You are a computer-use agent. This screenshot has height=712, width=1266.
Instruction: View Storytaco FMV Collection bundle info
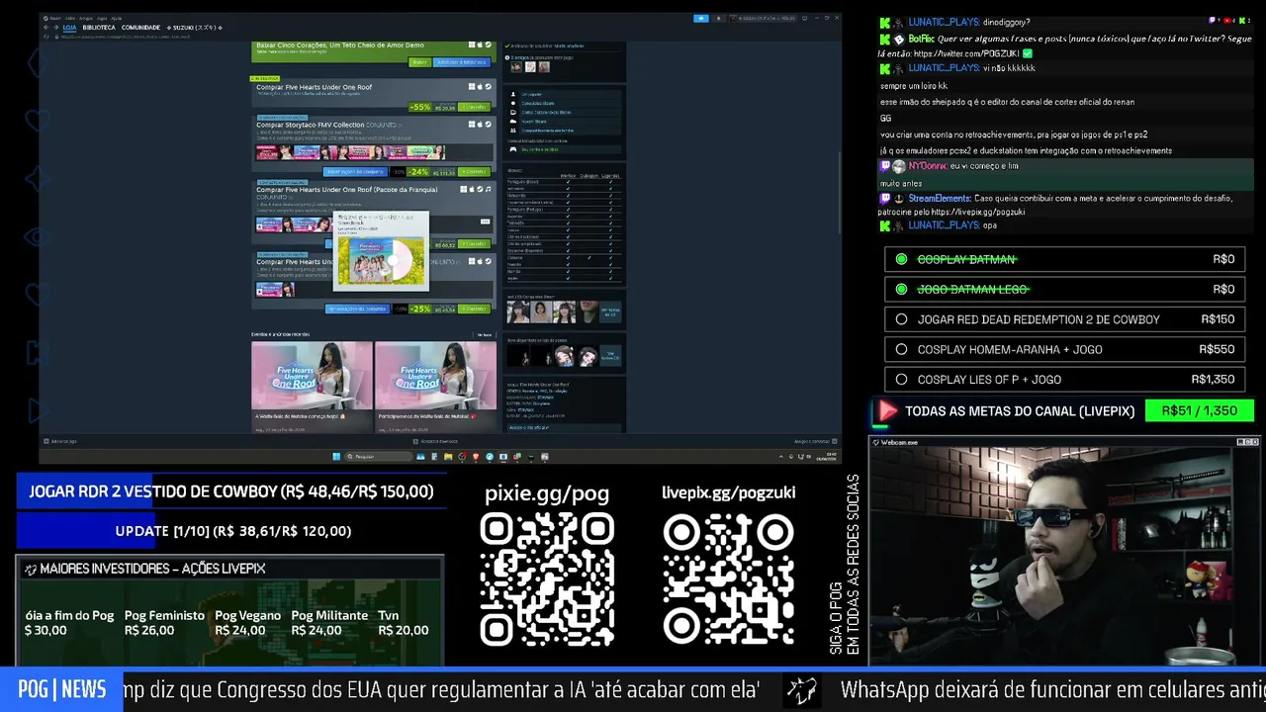(356, 172)
